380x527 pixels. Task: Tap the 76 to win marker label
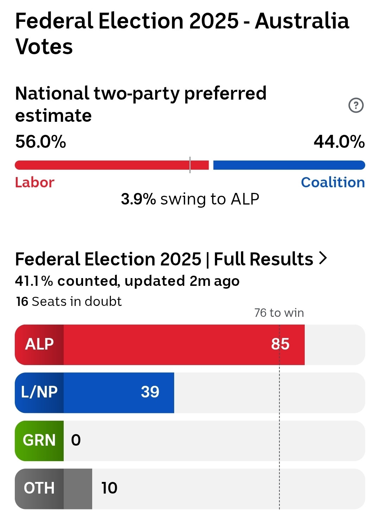[279, 313]
